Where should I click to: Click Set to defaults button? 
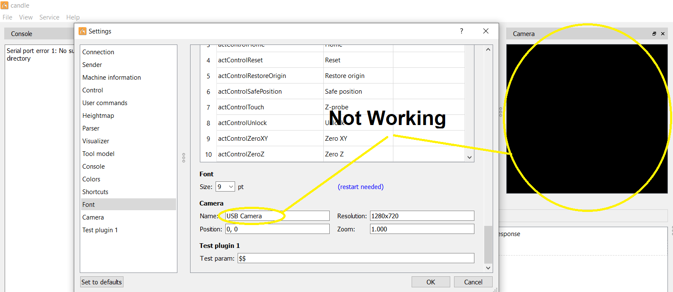click(102, 282)
